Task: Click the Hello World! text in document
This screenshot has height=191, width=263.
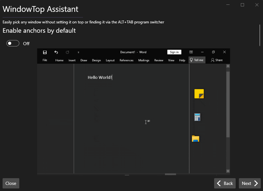Action: pyautogui.click(x=100, y=78)
